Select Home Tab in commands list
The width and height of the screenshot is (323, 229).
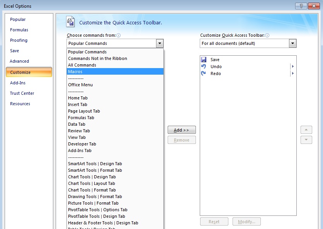(x=115, y=98)
